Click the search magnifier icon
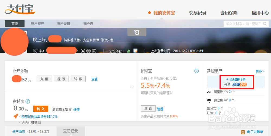 (265, 24)
